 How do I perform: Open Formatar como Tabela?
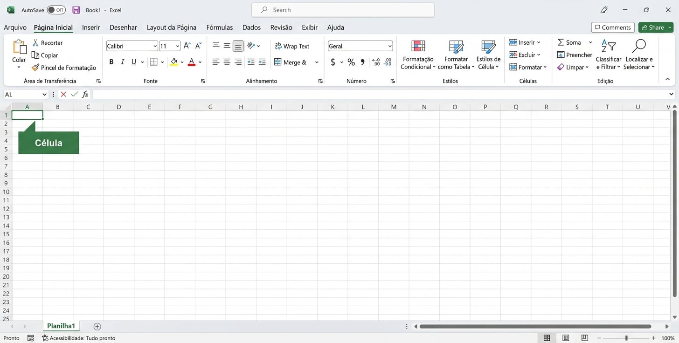[x=456, y=55]
